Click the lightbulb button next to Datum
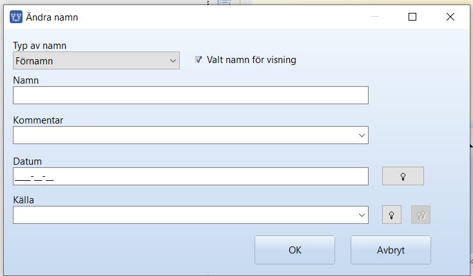The image size is (473, 276). (403, 176)
